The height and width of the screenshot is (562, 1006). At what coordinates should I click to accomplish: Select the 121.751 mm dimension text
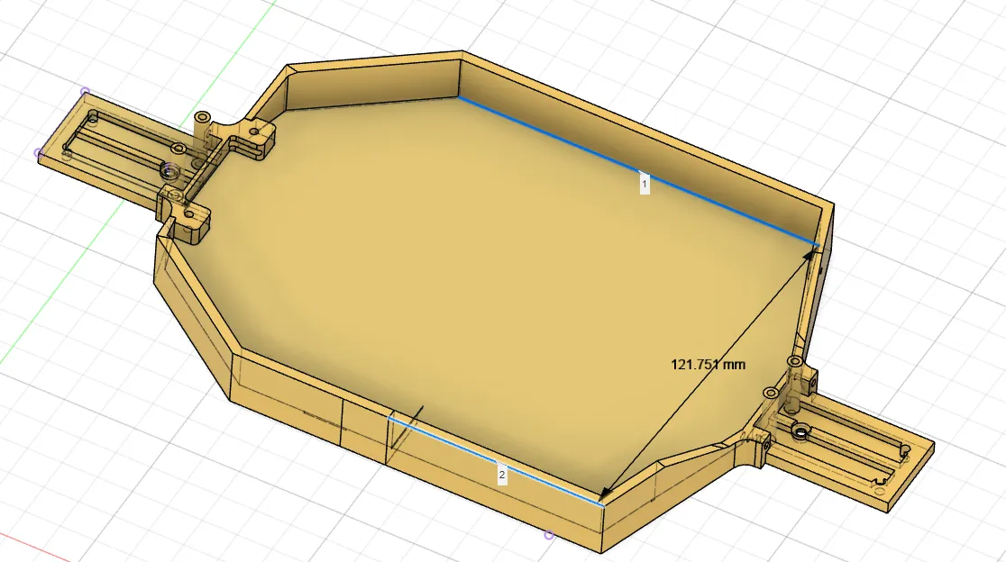coord(708,365)
